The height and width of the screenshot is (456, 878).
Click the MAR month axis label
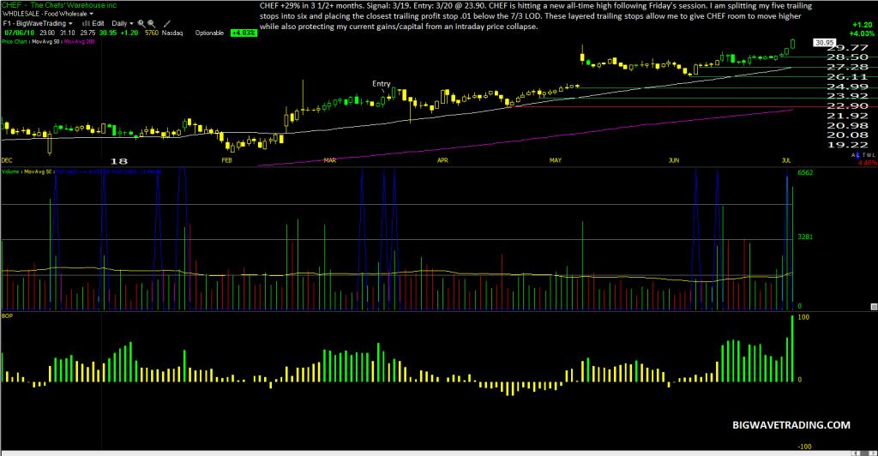tap(330, 160)
